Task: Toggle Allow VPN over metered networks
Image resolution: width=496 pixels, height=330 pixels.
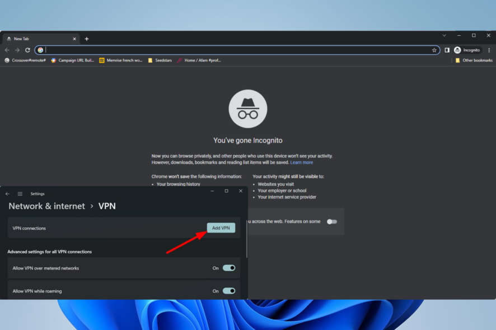Action: (x=229, y=268)
